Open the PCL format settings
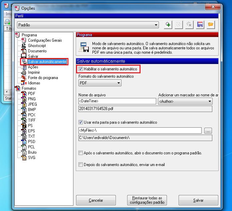Image resolution: width=232 pixels, height=211 pixels. [31, 147]
